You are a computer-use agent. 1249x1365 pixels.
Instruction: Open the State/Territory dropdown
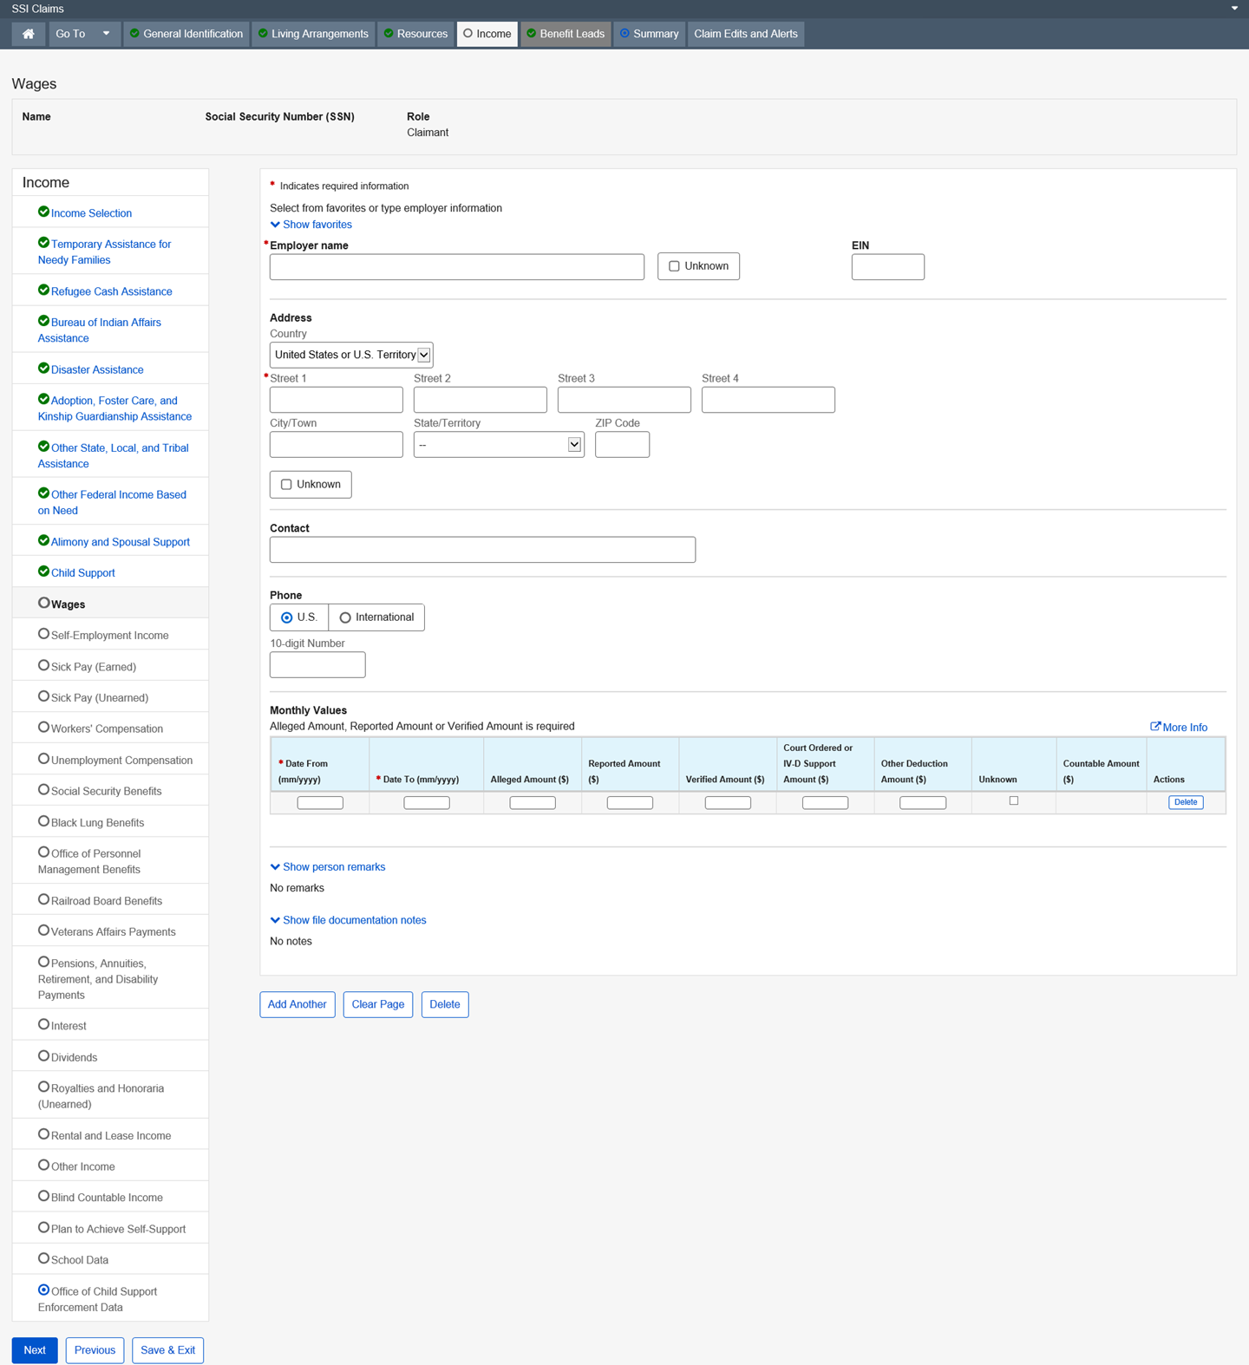498,445
